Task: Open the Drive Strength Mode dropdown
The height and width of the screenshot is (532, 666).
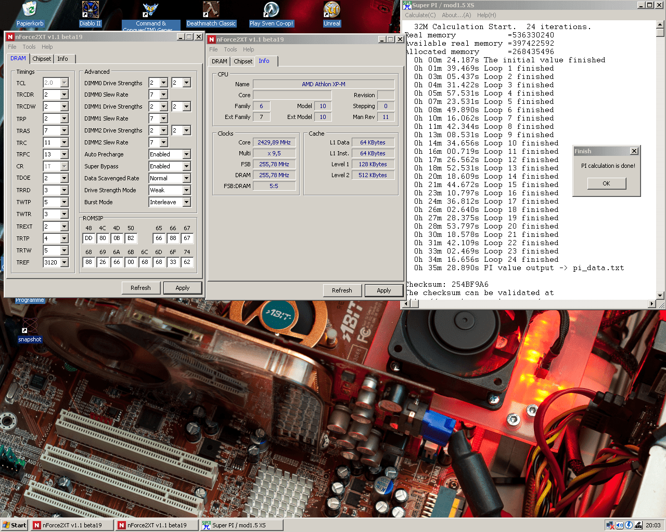Action: pyautogui.click(x=186, y=190)
